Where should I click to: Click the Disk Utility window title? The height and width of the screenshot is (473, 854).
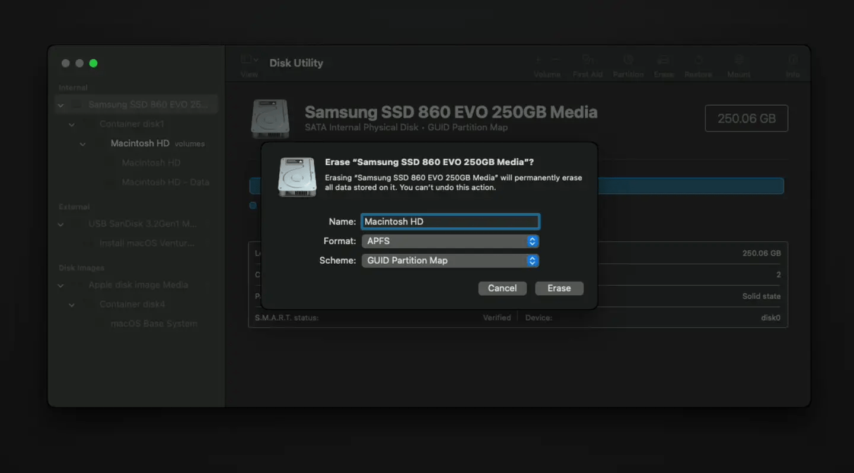[x=296, y=63]
